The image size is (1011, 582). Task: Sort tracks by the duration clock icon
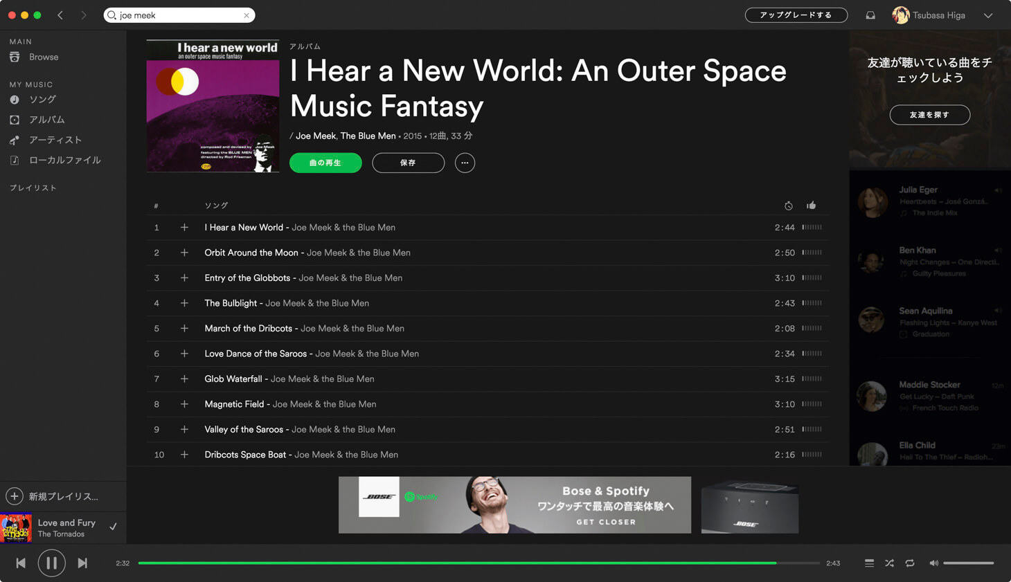pos(788,206)
